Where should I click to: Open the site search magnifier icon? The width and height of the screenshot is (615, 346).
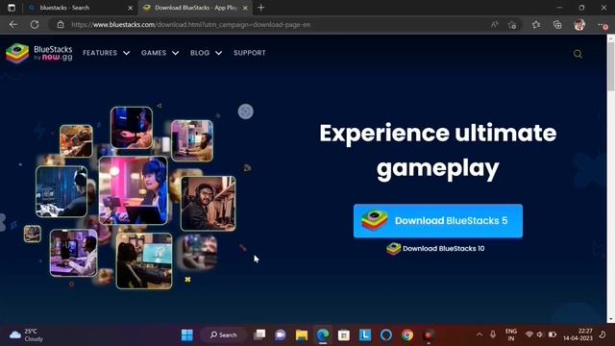pyautogui.click(x=578, y=54)
